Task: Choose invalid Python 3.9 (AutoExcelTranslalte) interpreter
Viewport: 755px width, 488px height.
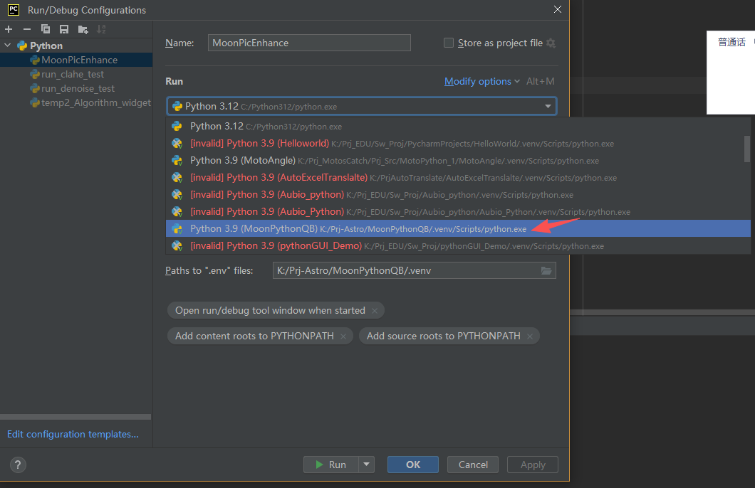Action: 455,177
